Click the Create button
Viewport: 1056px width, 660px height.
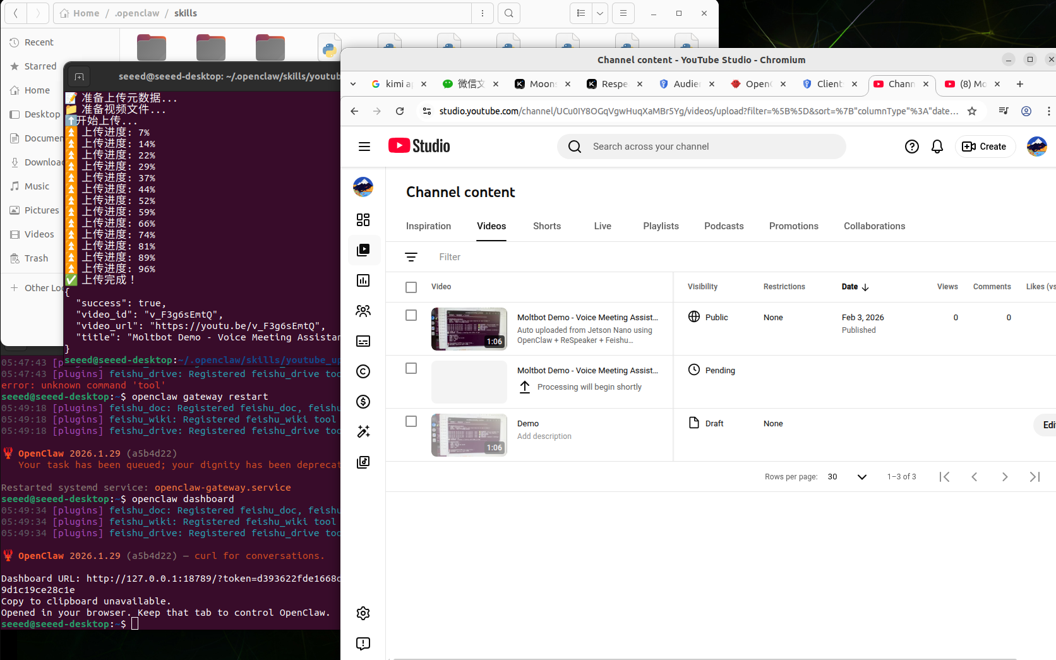[x=985, y=147]
